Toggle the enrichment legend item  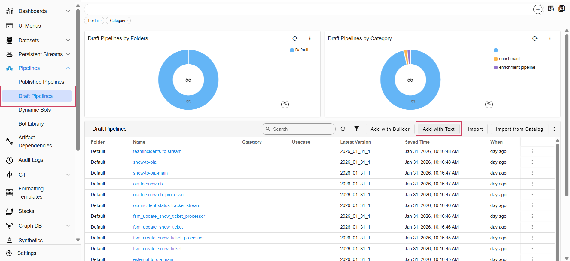(509, 59)
